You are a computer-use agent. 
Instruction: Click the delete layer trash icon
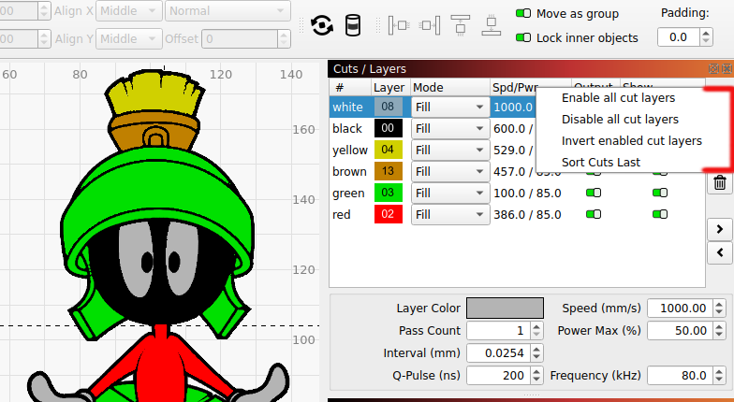point(719,182)
